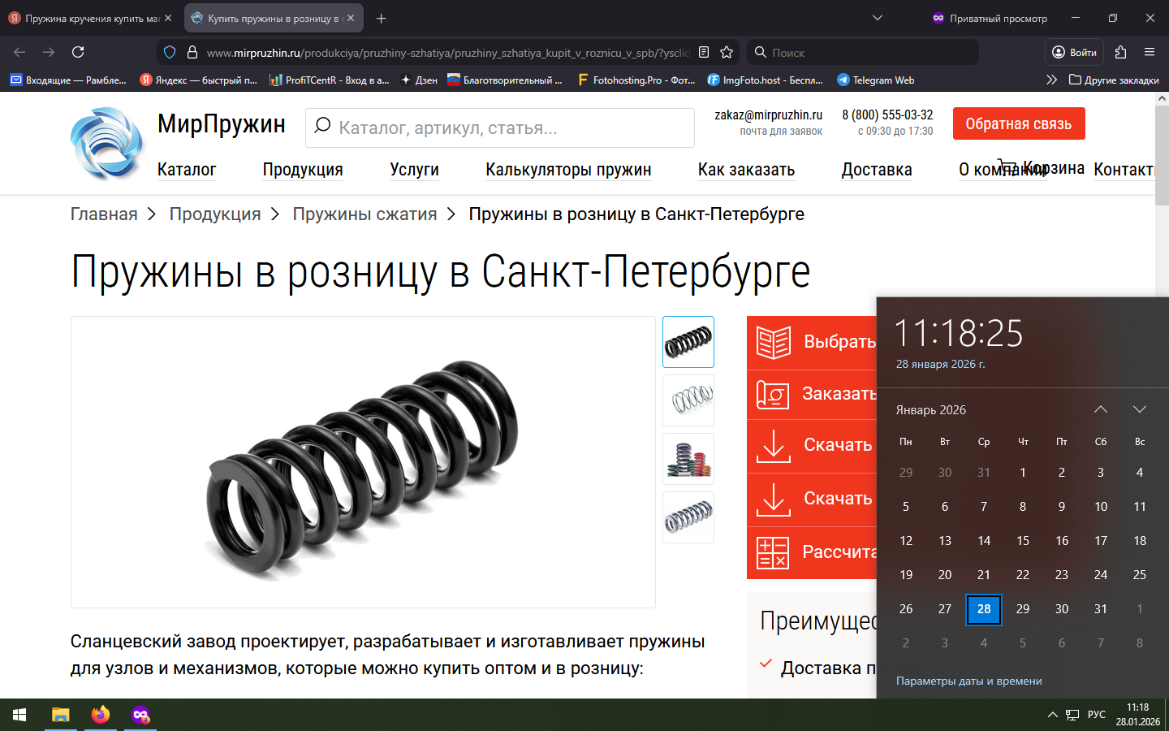Click the calculator icon on 'Рассчита' button
The height and width of the screenshot is (731, 1169).
pos(773,552)
